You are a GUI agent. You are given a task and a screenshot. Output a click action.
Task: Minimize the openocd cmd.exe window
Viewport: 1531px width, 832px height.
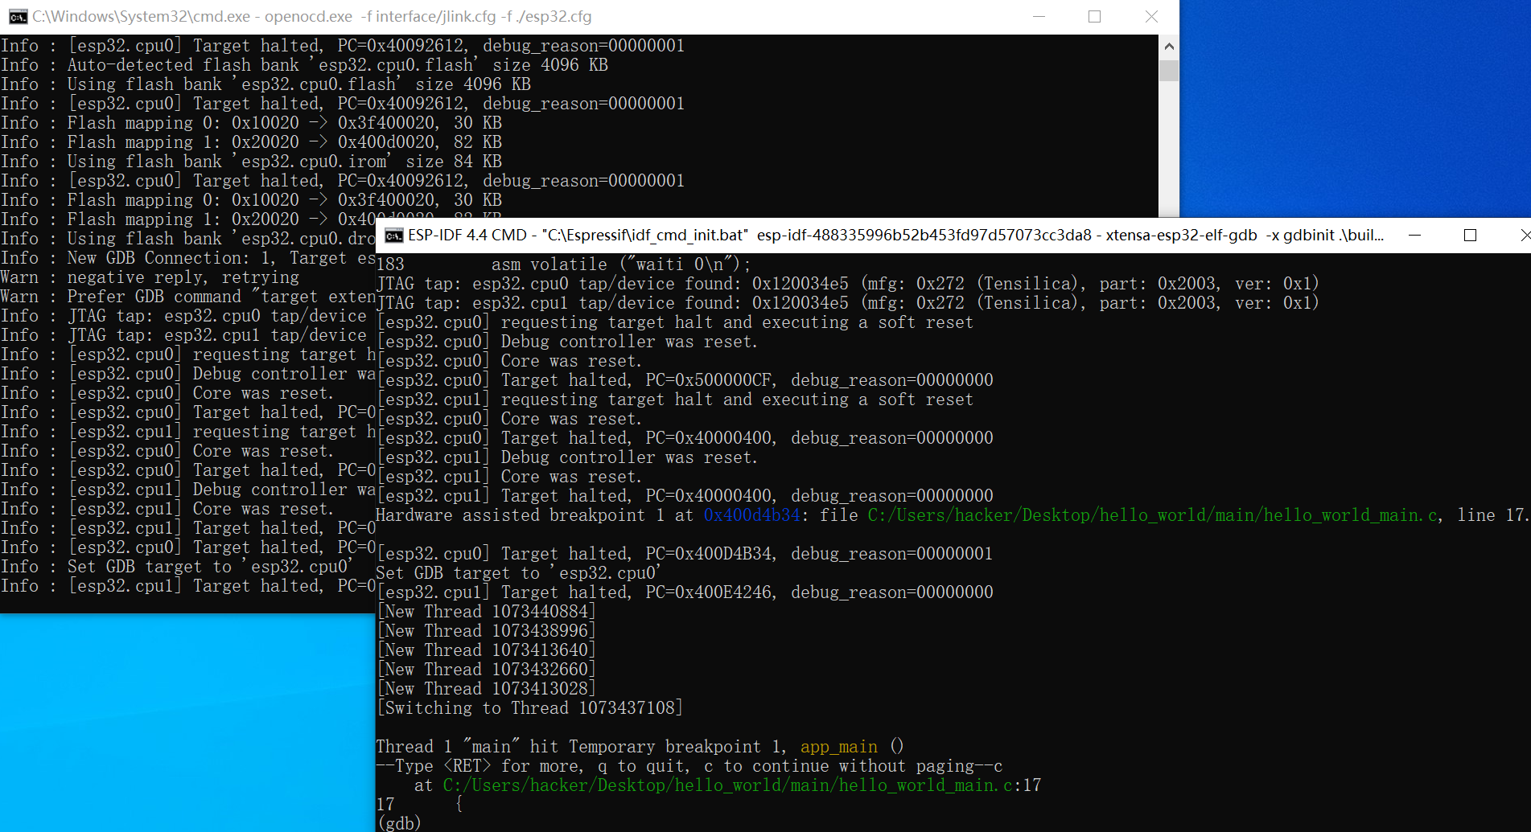(x=1039, y=17)
